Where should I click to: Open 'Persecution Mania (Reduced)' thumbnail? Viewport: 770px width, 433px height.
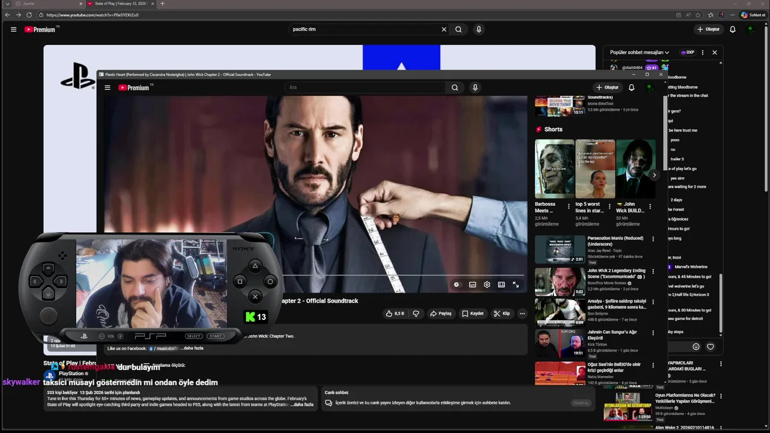[559, 249]
